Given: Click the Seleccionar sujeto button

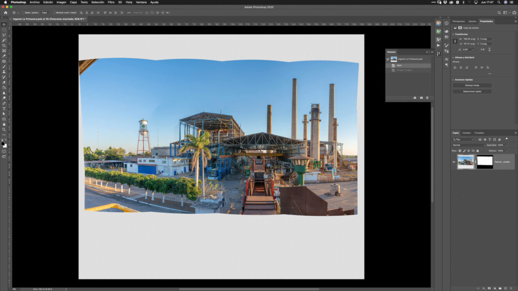Looking at the screenshot, I should tap(471, 91).
